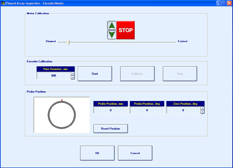
Task: Click the green down arrow motor button
Action: (112, 34)
